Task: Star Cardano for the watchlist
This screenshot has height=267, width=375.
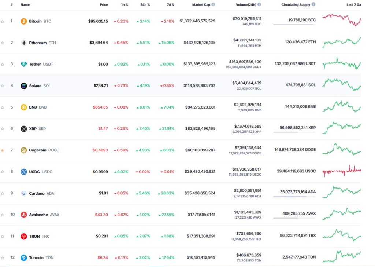Action: 3,193
